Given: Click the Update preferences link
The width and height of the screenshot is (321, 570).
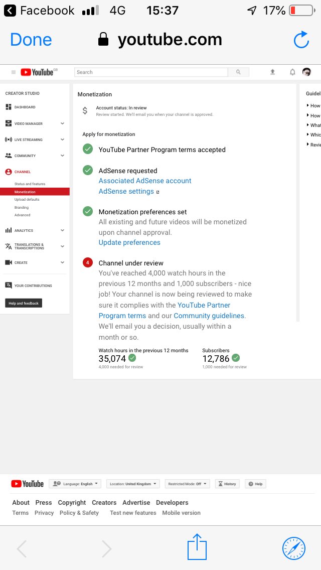Looking at the screenshot, I should pos(129,242).
